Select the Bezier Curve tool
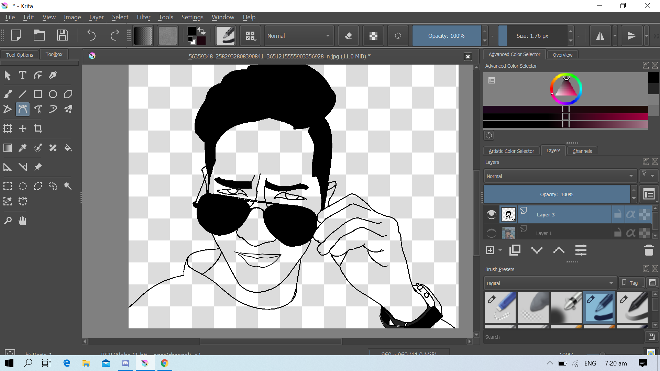The width and height of the screenshot is (660, 371). 23,109
